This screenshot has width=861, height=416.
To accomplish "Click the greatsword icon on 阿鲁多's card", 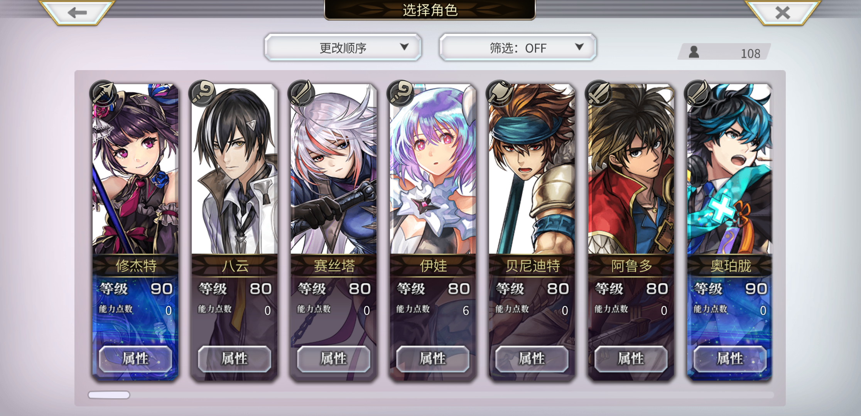I will (598, 93).
